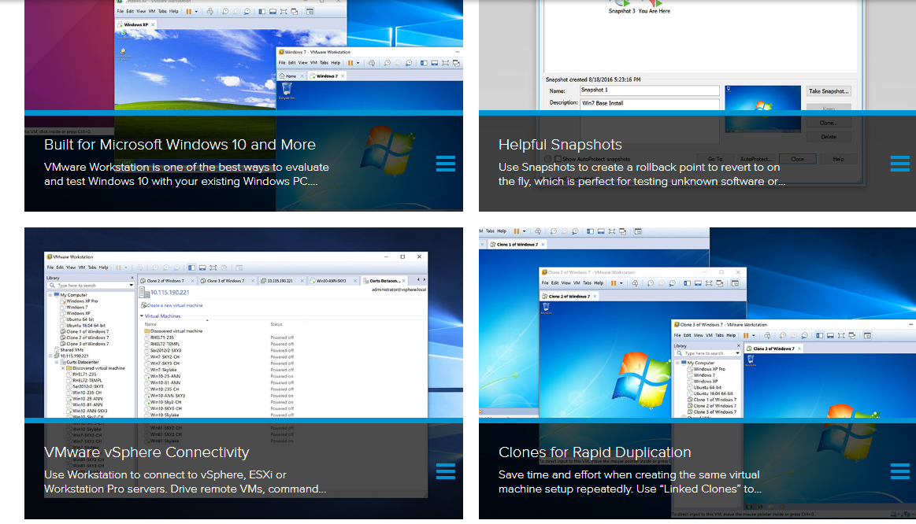
Task: Click the 'Windows XP' tab in Windows 10 card
Action: [x=135, y=24]
